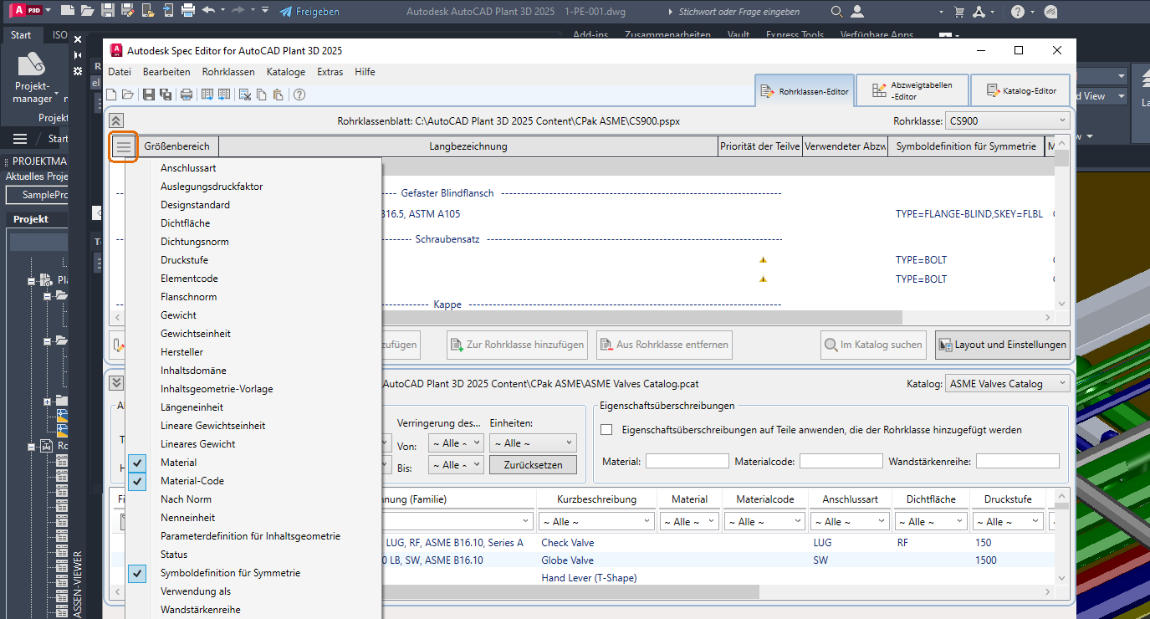Image resolution: width=1150 pixels, height=619 pixels.
Task: Click Freigeben in the AutoCAD title bar
Action: click(309, 12)
